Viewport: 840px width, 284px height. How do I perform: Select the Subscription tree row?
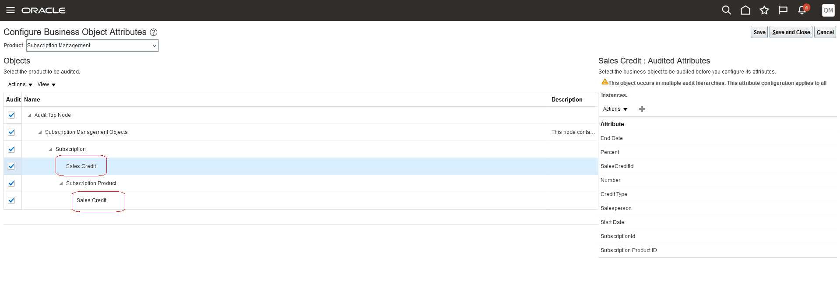tap(70, 149)
